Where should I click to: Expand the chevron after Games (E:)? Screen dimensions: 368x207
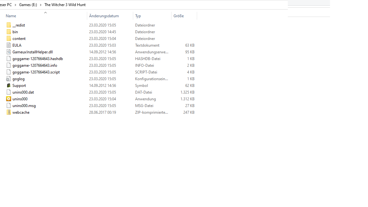coord(41,5)
